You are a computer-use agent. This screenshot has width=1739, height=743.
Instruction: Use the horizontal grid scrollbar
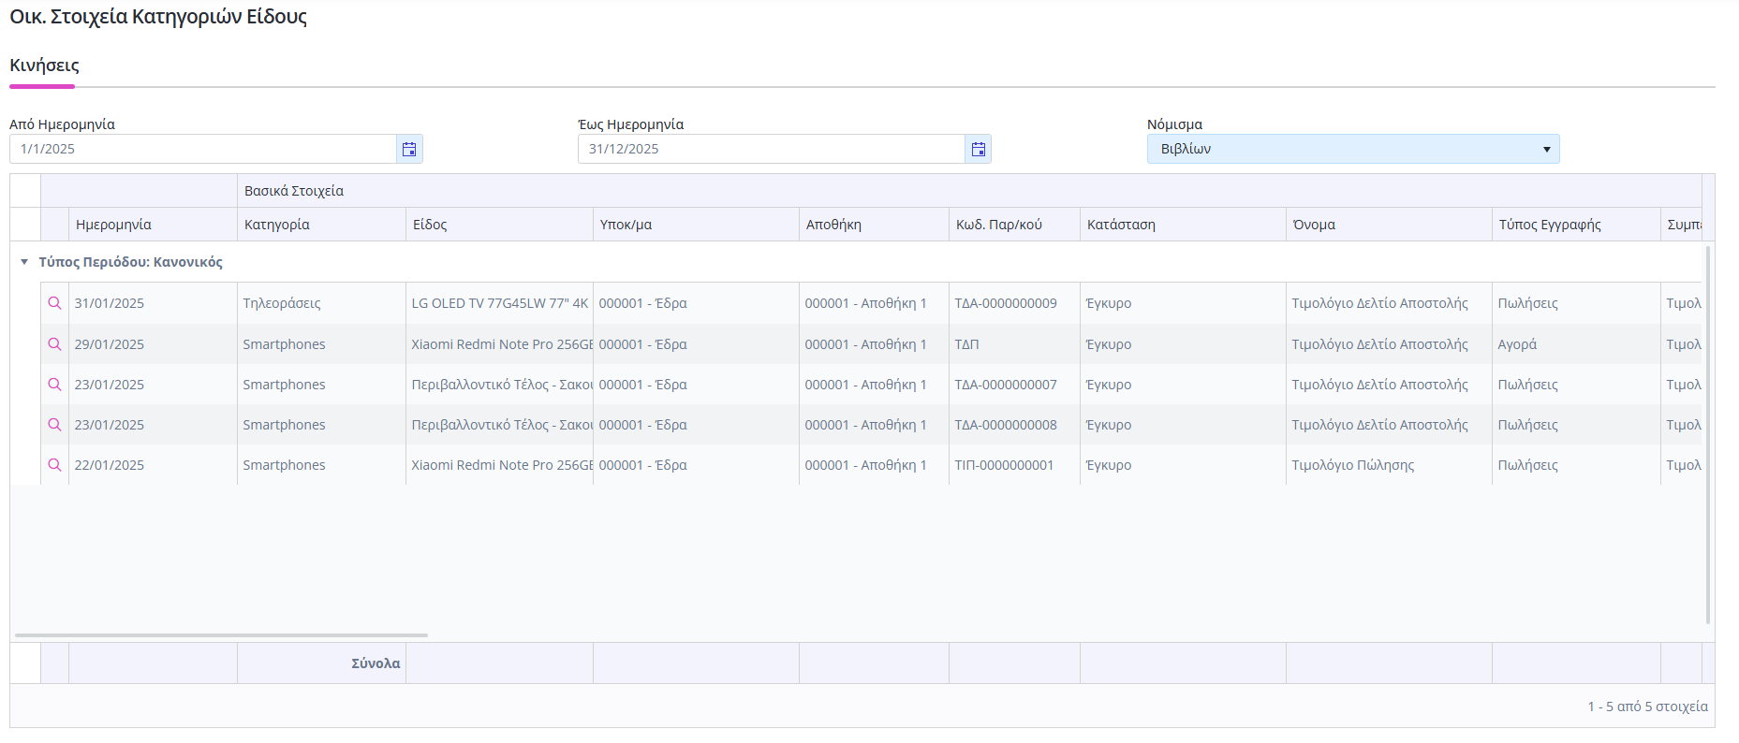[x=221, y=635]
